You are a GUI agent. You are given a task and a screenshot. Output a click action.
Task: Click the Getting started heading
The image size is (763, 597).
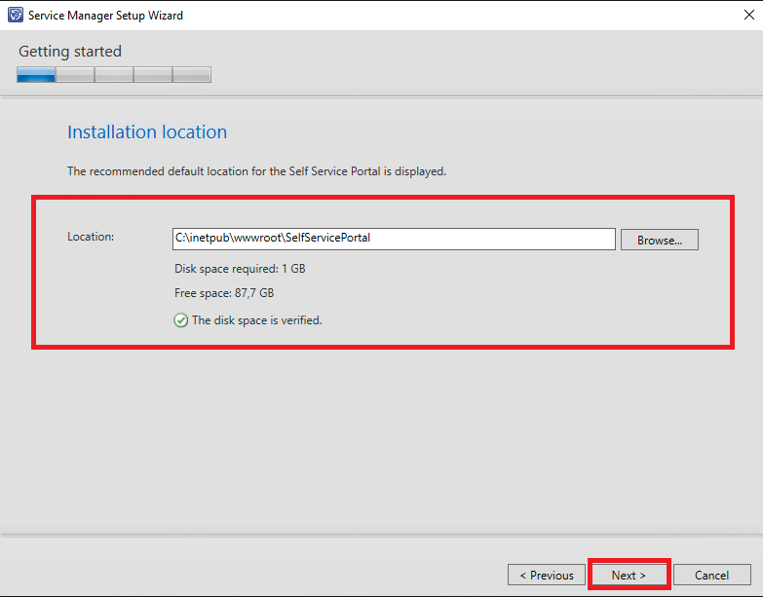(70, 51)
